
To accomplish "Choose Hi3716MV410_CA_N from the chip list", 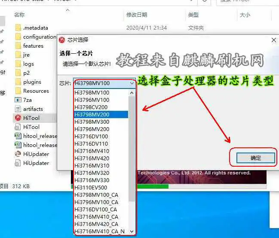I will pyautogui.click(x=101, y=232).
